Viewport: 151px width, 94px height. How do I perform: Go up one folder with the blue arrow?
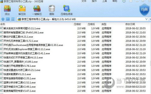tap(3, 19)
